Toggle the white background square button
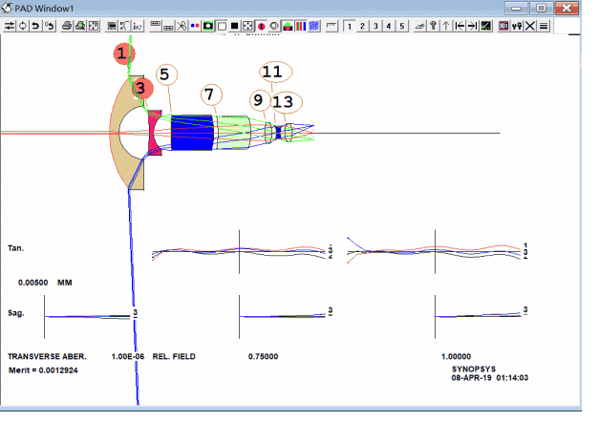The height and width of the screenshot is (422, 599). point(222,26)
